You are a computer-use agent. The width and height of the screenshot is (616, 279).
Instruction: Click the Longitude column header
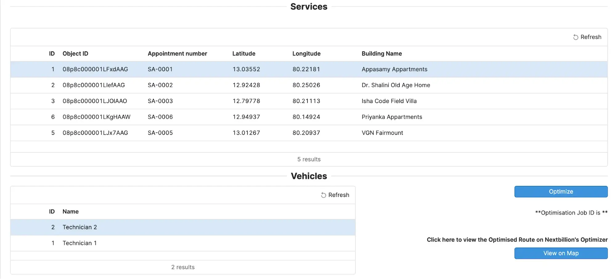pyautogui.click(x=306, y=54)
